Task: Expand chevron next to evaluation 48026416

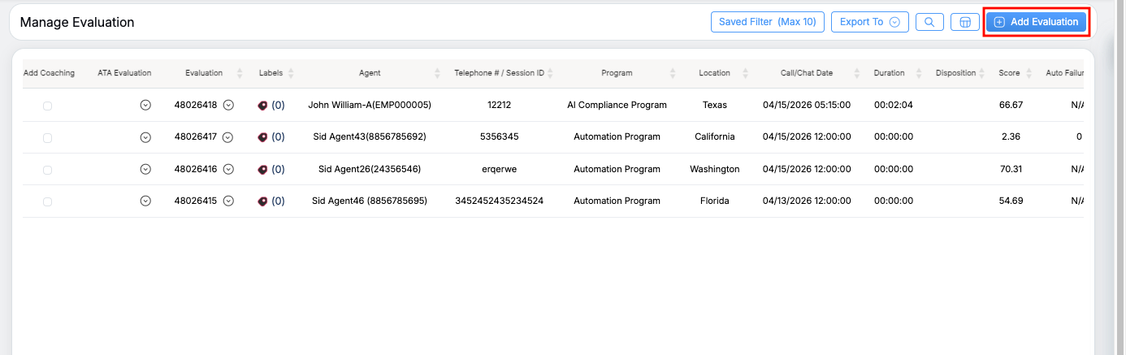Action: click(x=228, y=169)
